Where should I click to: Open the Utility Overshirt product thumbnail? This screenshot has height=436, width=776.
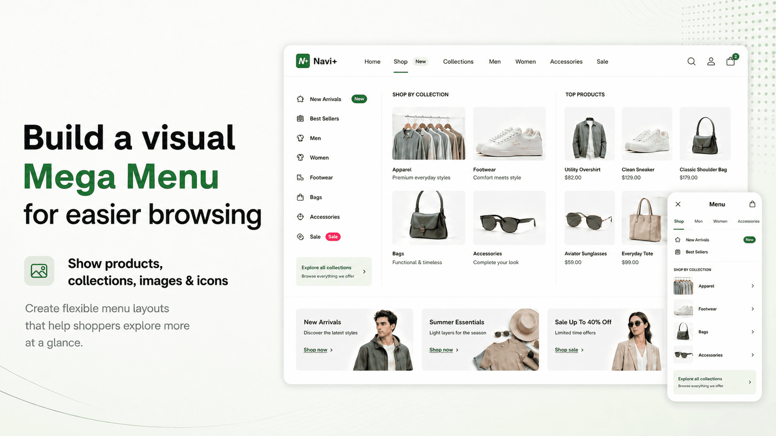tap(590, 134)
